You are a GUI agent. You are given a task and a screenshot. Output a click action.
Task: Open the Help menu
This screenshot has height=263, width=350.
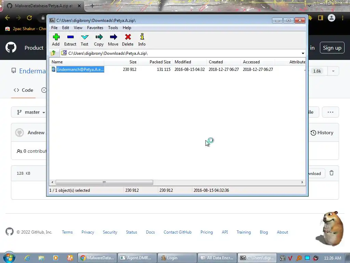(127, 27)
